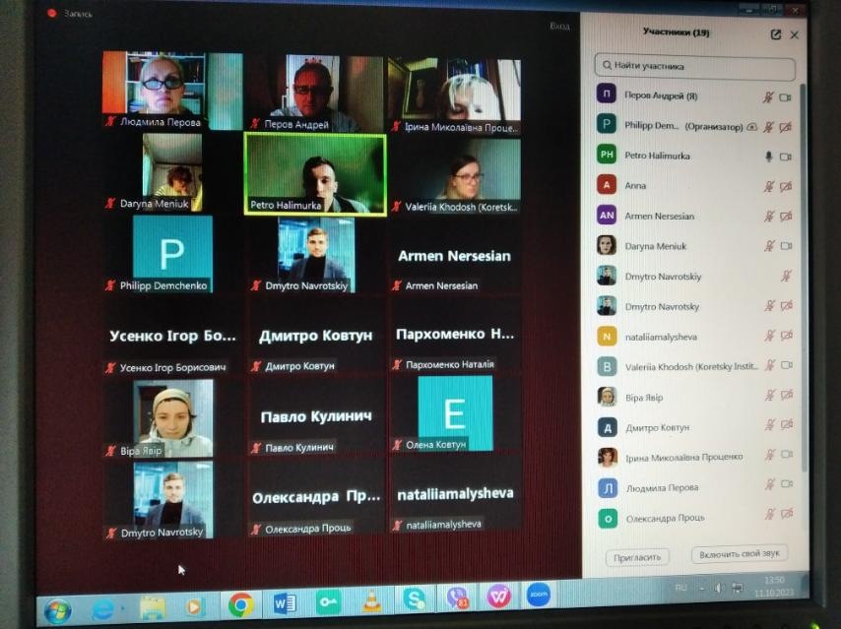Select Усенко Ігор Борисович name tile

(x=172, y=337)
